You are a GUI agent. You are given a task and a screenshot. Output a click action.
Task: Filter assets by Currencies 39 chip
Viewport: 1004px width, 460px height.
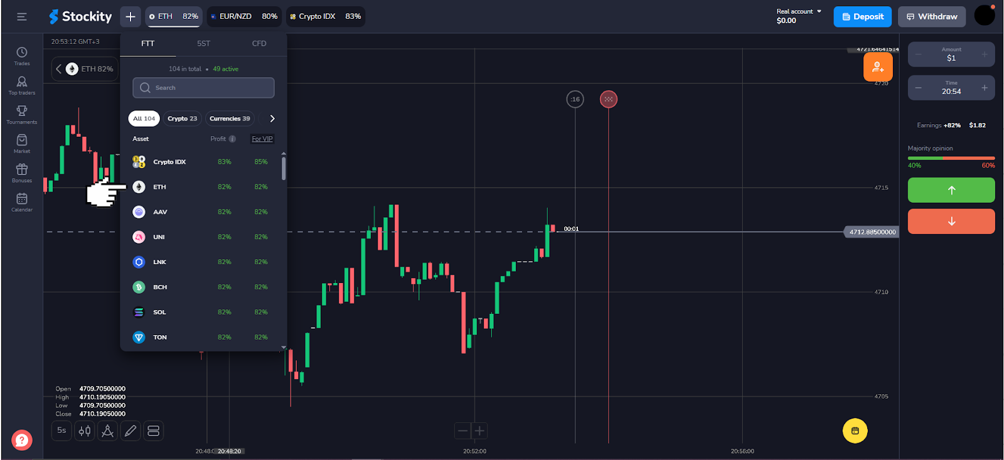coord(230,119)
